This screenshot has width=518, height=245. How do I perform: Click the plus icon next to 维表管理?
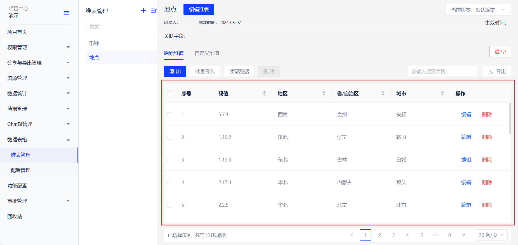coord(143,11)
